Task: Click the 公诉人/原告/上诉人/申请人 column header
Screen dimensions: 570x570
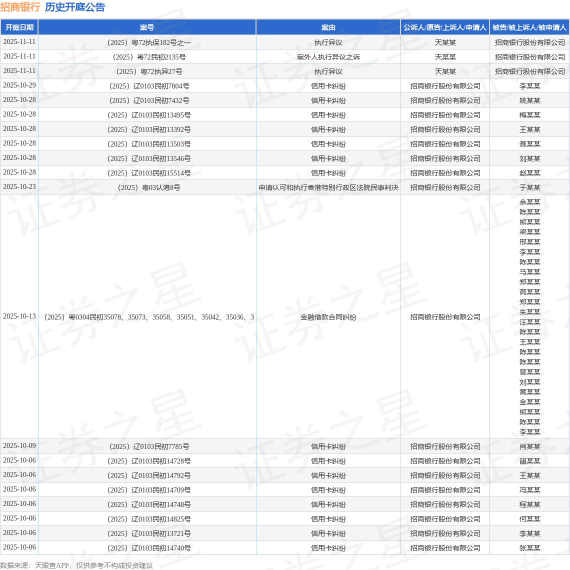Action: click(x=445, y=27)
